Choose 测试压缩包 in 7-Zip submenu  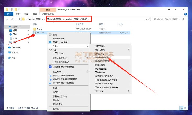tap(100, 65)
